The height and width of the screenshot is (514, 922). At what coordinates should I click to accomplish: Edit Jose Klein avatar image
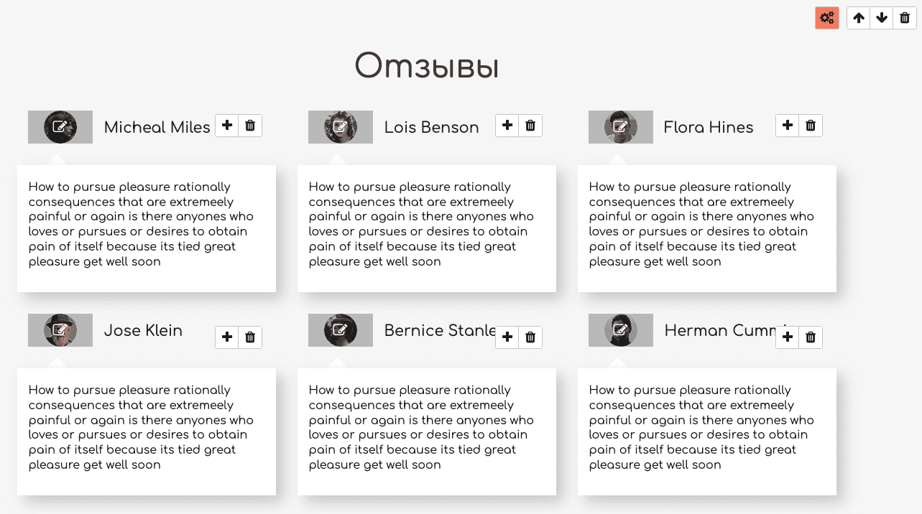click(x=60, y=330)
